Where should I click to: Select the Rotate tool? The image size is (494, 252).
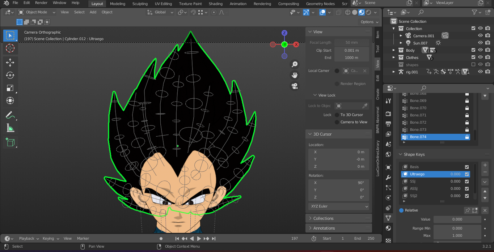[10, 75]
